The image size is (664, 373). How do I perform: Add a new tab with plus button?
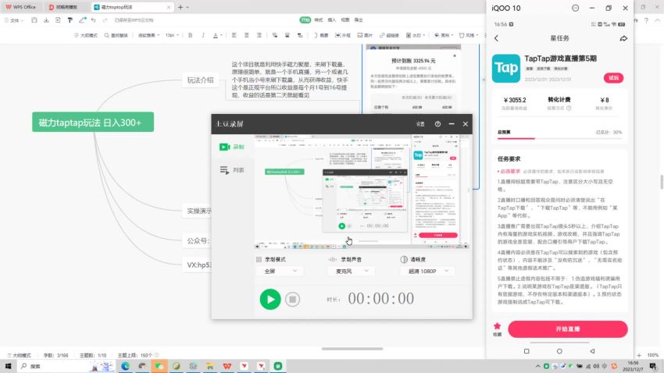pyautogui.click(x=180, y=7)
